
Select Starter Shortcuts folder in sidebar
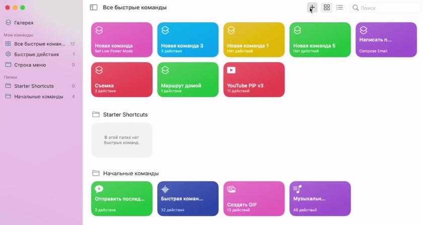34,86
